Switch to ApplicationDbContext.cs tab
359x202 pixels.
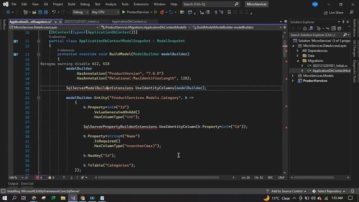pos(129,21)
